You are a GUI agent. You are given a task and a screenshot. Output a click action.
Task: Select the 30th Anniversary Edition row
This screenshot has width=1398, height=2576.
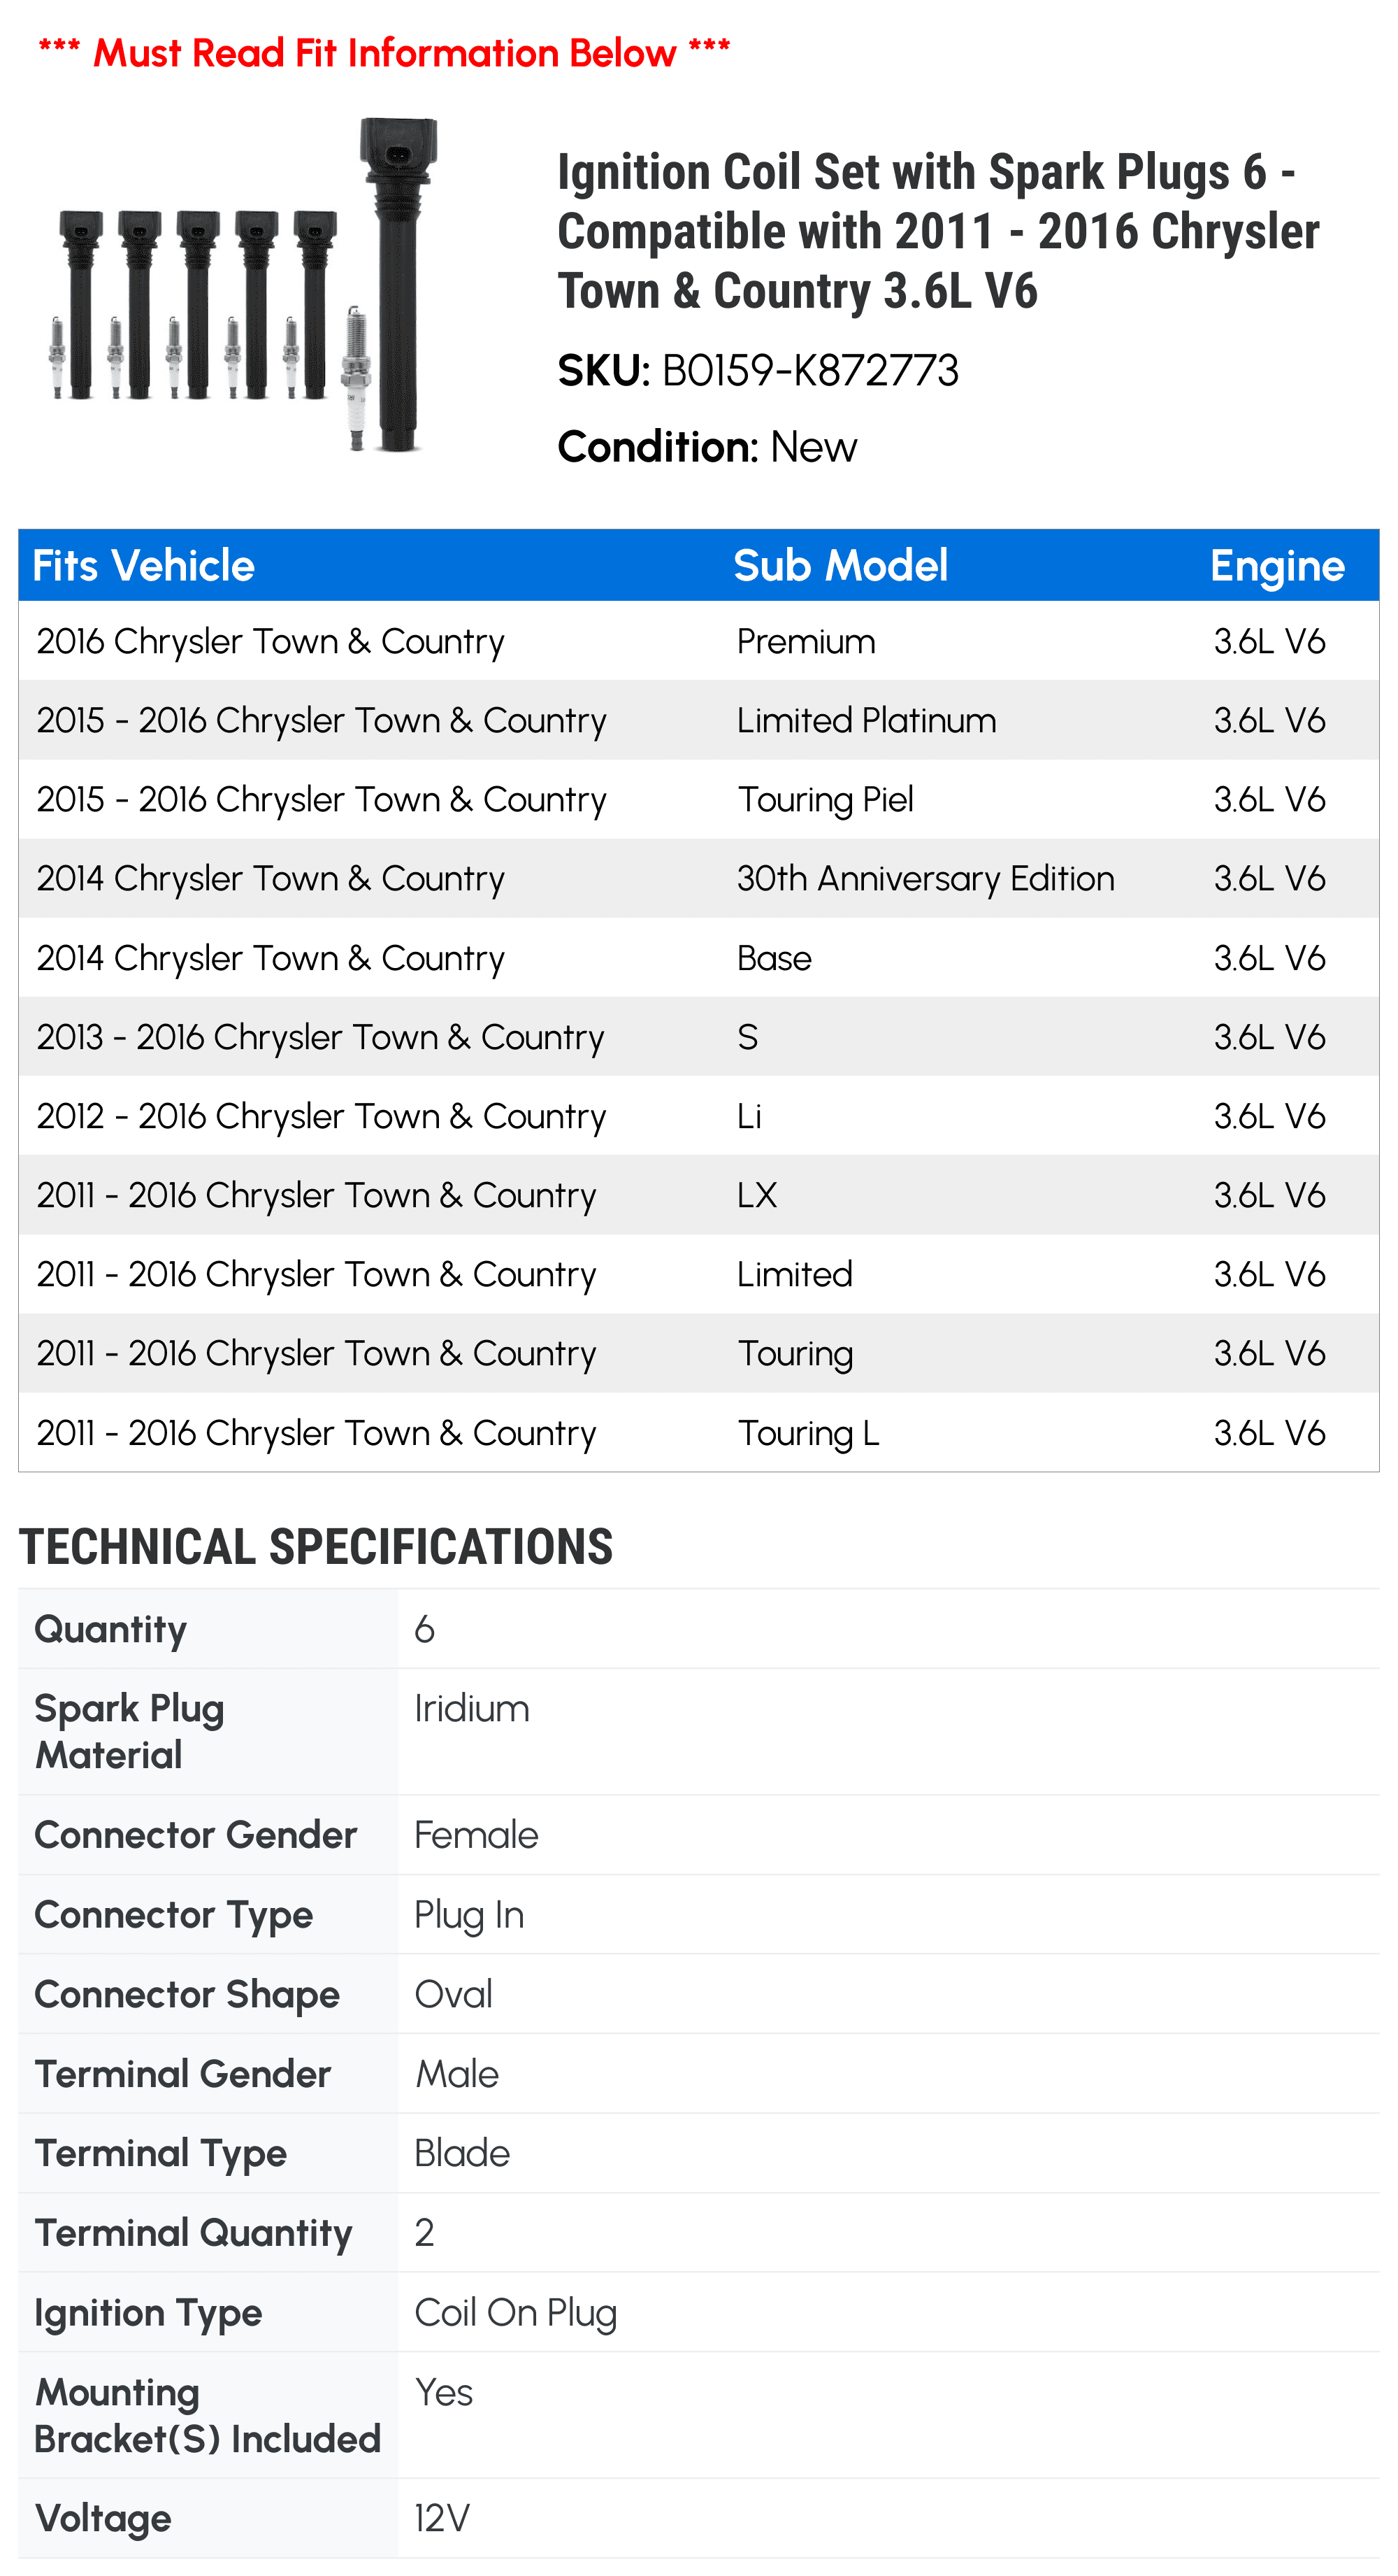tap(698, 878)
